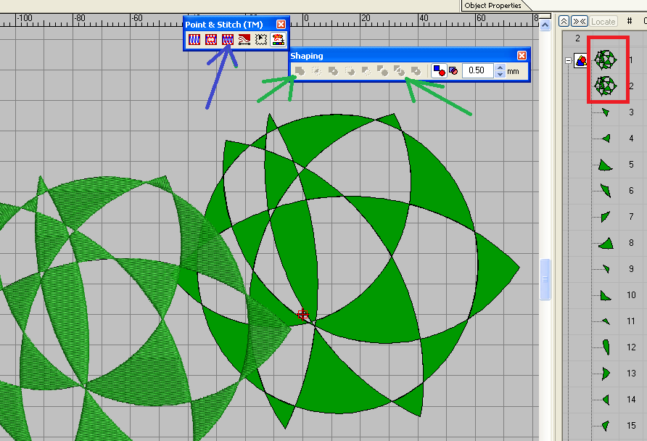
Task: Select third fill tool in Point & Stitch
Action: pos(227,40)
